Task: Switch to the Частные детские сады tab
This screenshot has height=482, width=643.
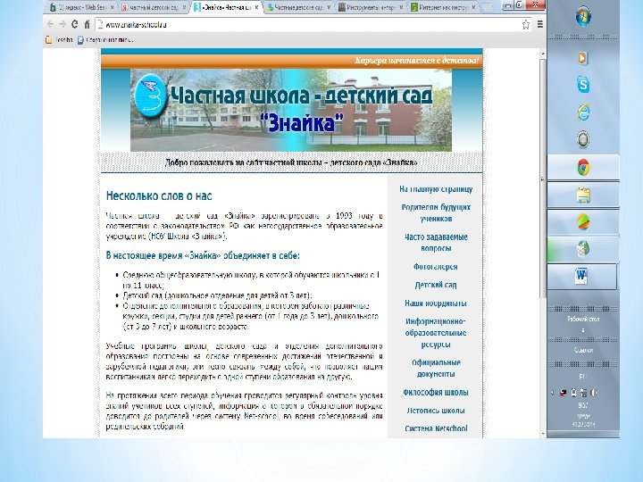Action: coord(298,7)
